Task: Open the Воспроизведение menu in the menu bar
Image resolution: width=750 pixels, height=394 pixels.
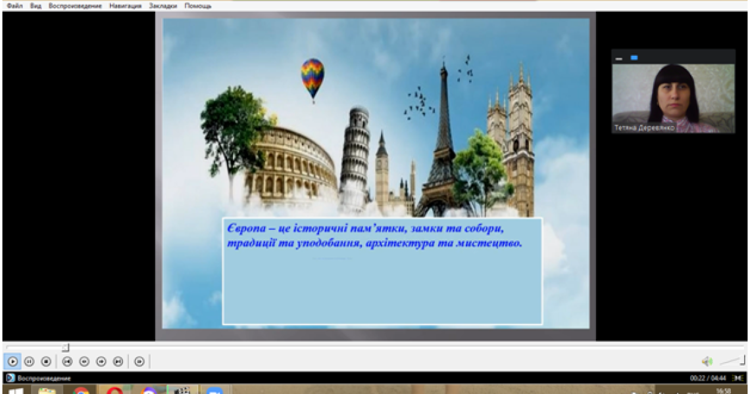Action: click(75, 6)
